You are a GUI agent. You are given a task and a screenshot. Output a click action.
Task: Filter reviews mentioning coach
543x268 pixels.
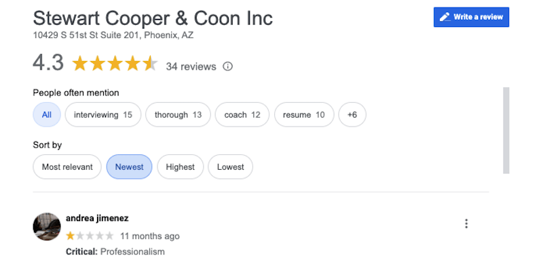(x=242, y=114)
